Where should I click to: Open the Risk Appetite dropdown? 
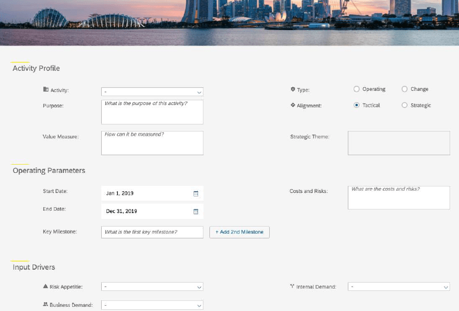[152, 287]
